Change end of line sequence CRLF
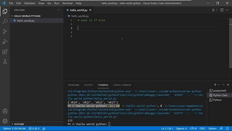Screen dimensions: 232x131 coord(202,128)
